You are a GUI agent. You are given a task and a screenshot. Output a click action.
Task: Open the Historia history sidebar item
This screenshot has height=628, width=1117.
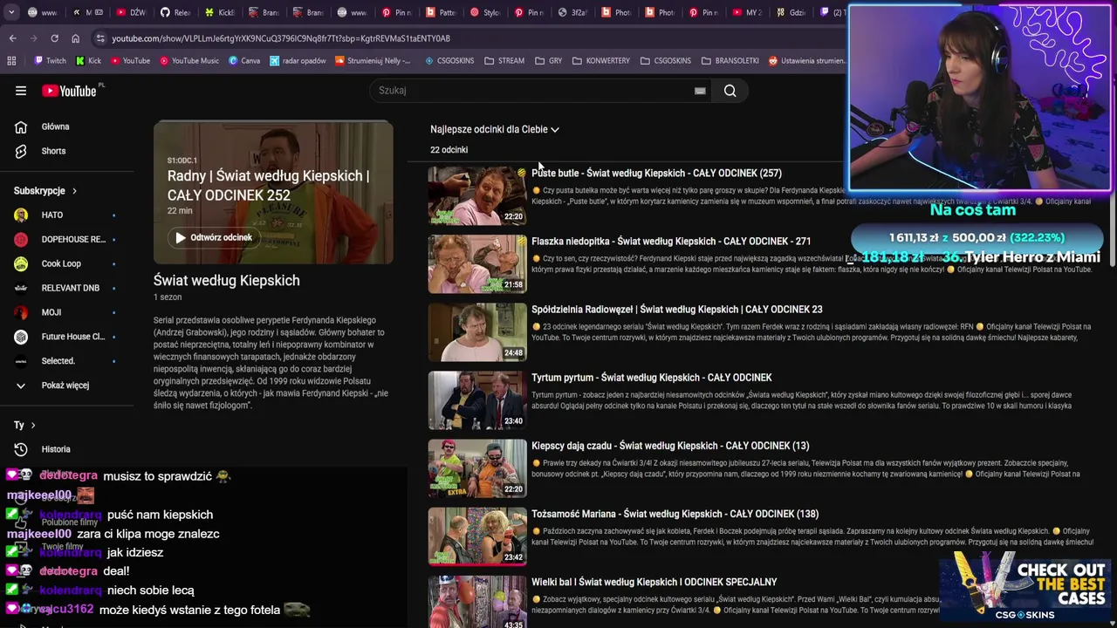(56, 449)
